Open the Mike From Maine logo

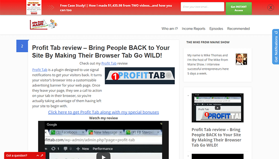(43, 24)
